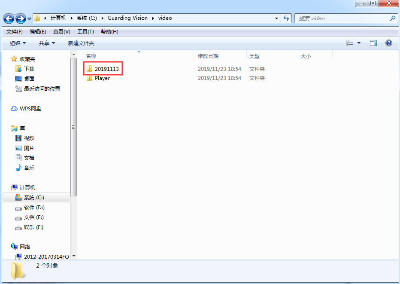
Task: Open the 软件 (D:) drive icon
Action: [x=18, y=208]
